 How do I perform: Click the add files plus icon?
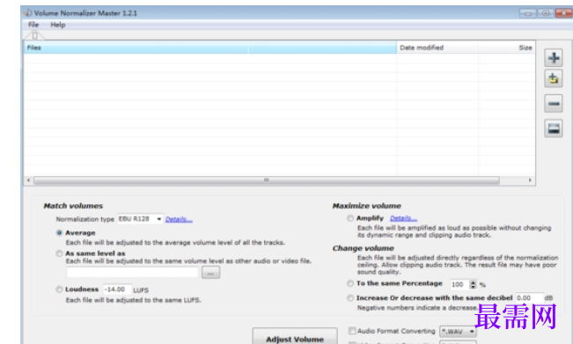pos(554,58)
